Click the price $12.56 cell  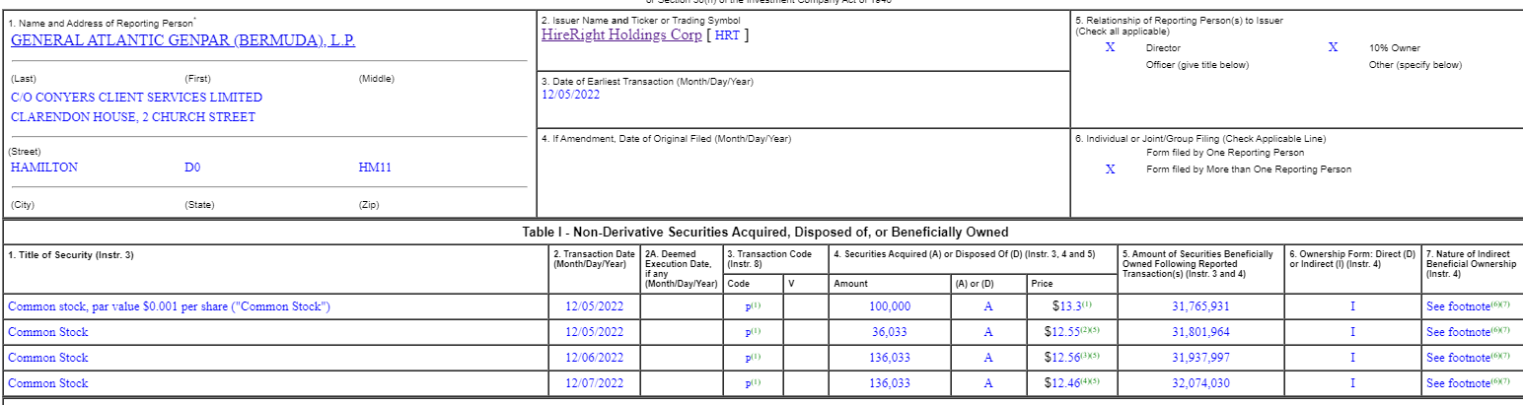tap(1071, 358)
